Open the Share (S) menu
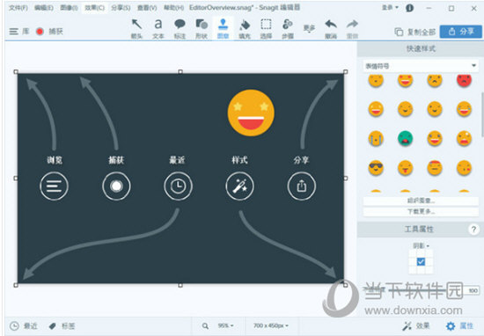The image size is (484, 336). (x=121, y=8)
